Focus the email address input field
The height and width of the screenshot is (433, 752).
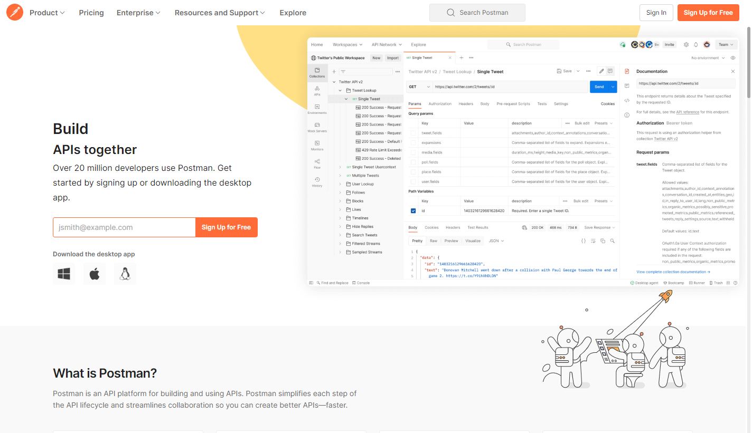point(124,227)
